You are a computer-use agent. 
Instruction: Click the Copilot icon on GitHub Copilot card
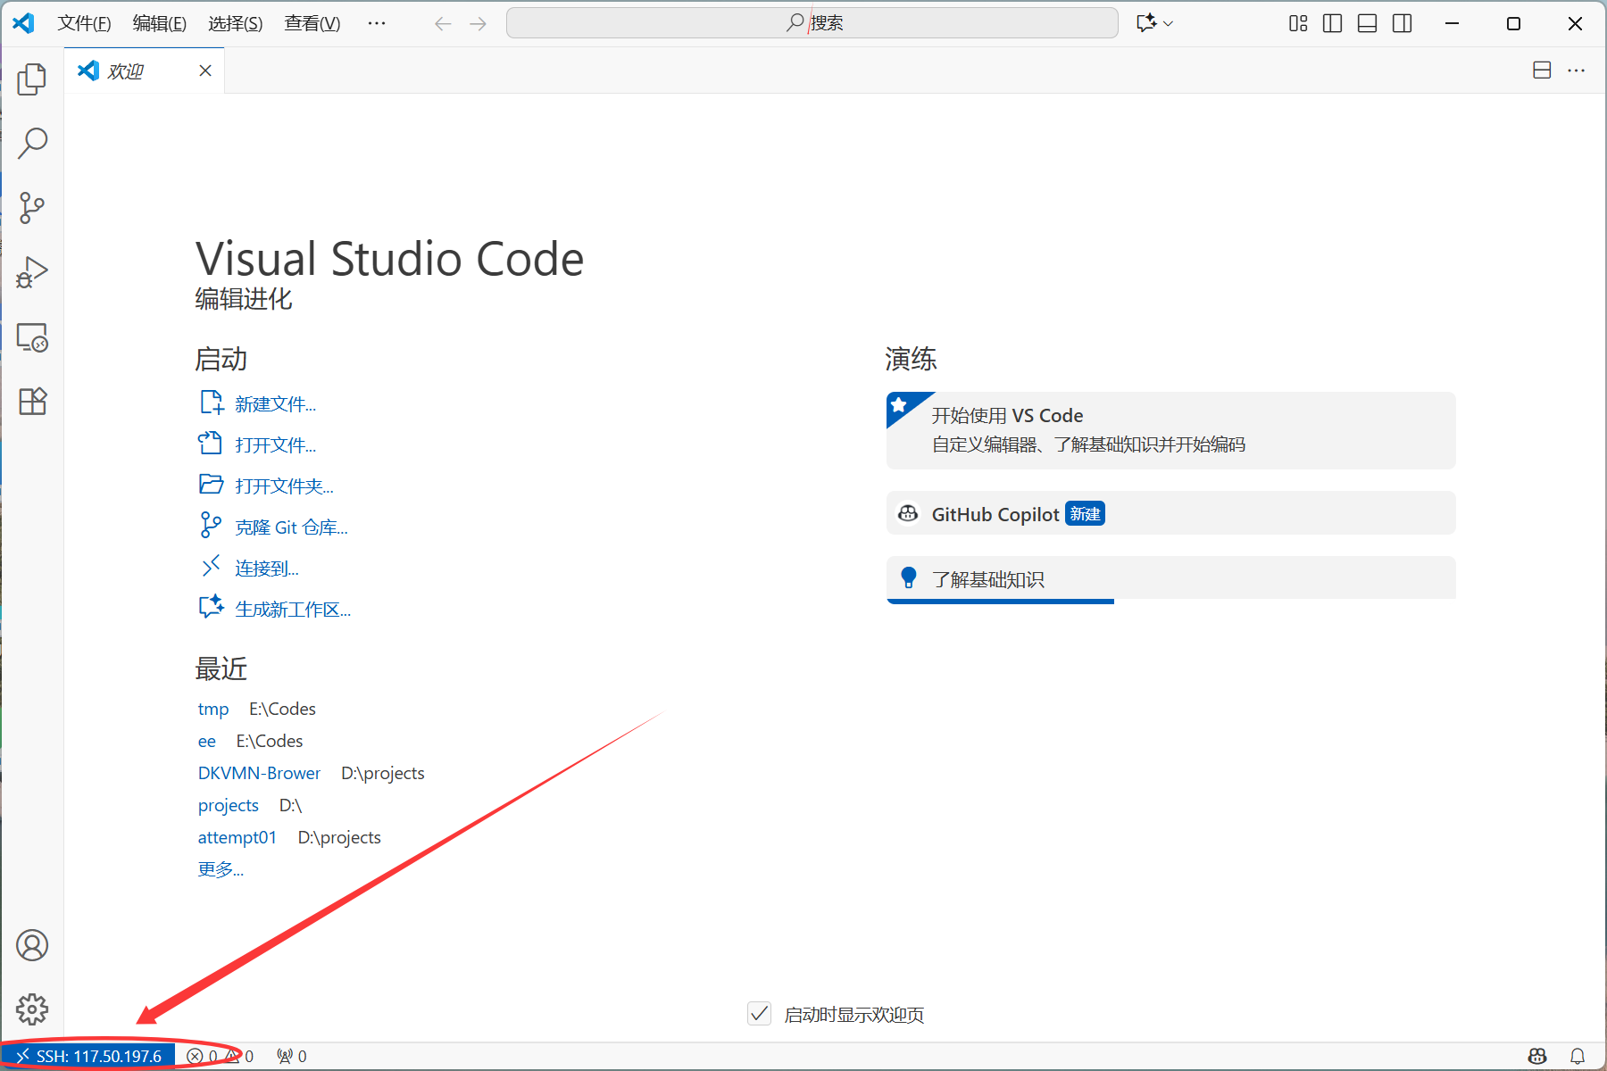click(x=908, y=513)
